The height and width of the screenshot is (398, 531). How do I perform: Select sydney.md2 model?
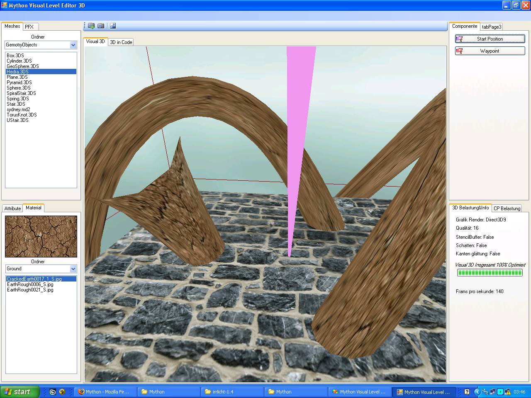41,109
